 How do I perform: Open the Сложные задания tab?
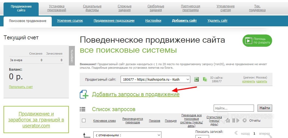tap(124, 8)
